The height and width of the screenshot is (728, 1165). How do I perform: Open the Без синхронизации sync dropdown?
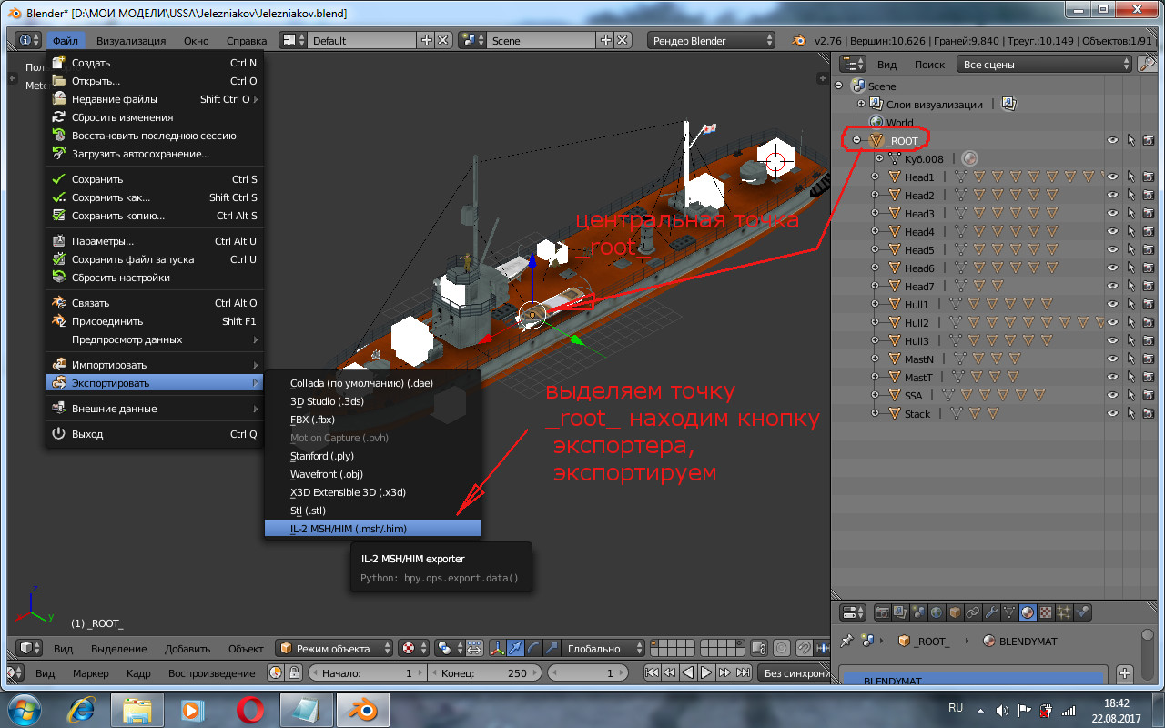(x=793, y=673)
